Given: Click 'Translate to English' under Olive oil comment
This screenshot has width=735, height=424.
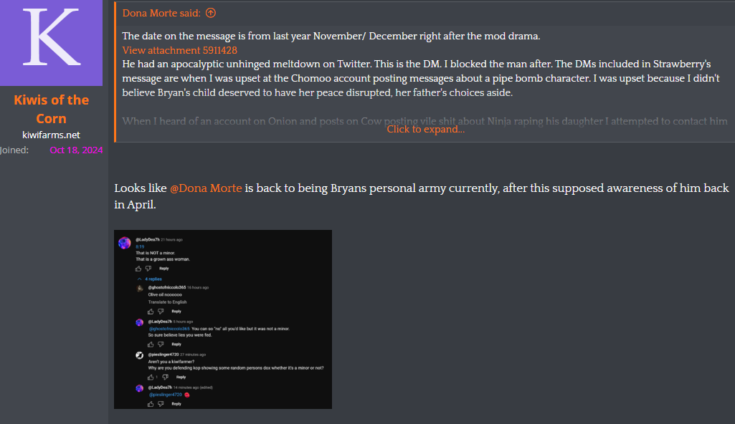Looking at the screenshot, I should coord(167,302).
